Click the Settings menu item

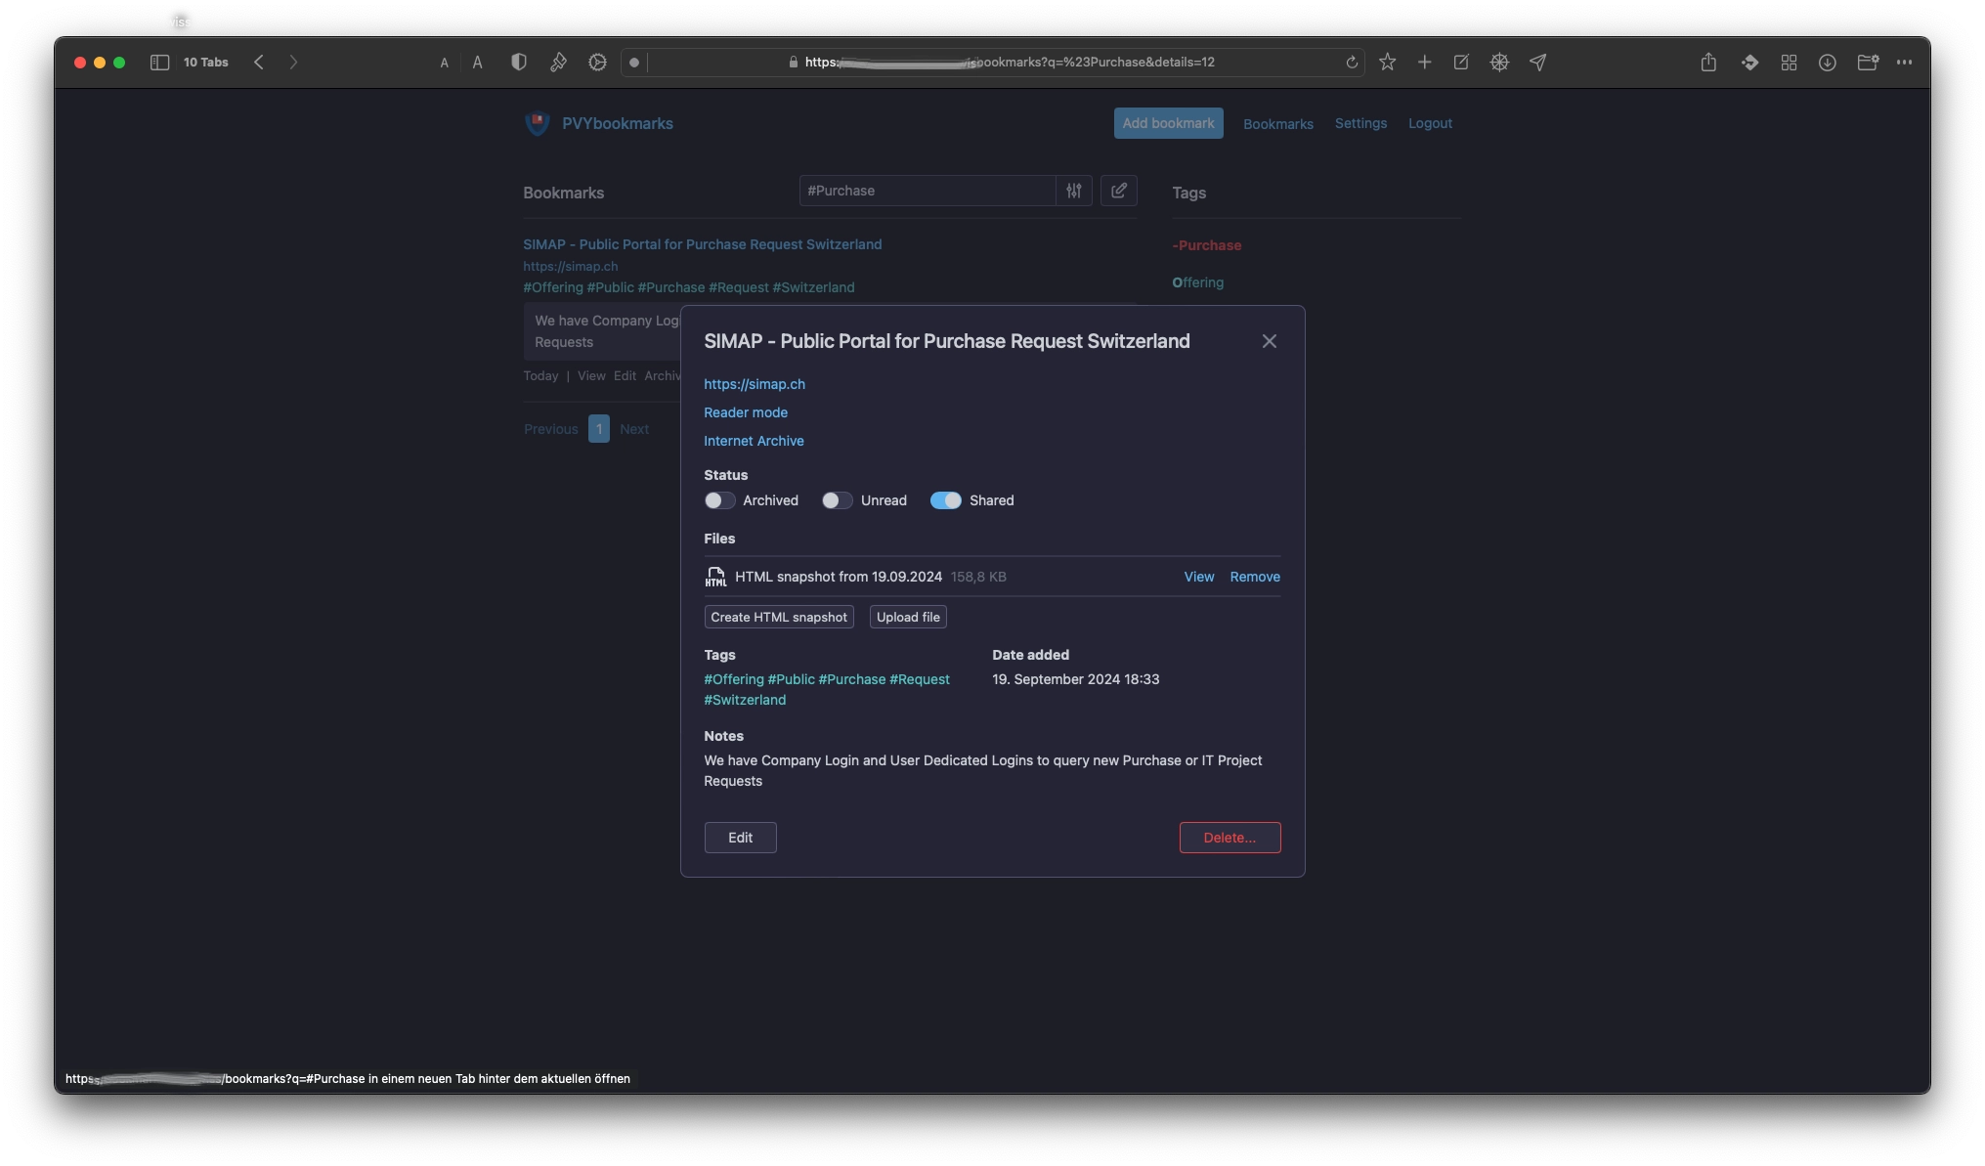(x=1360, y=122)
